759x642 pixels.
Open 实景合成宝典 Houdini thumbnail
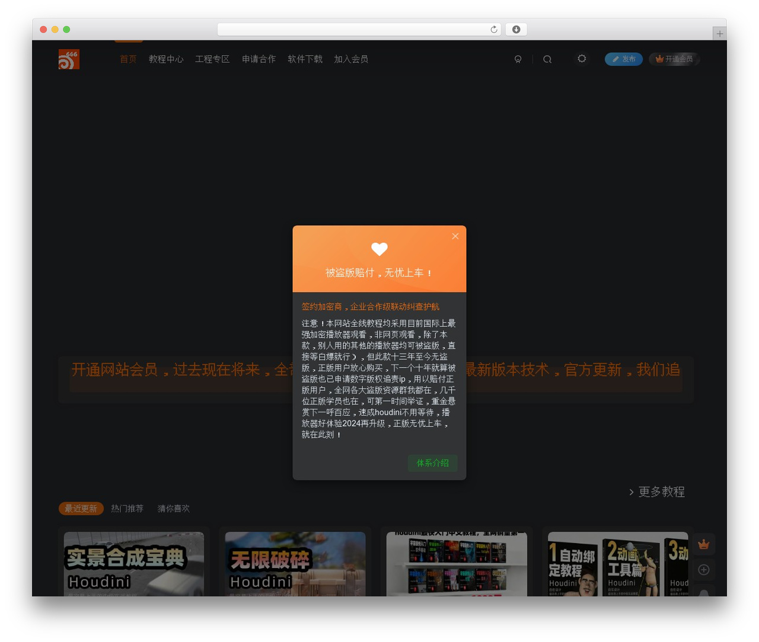click(134, 564)
